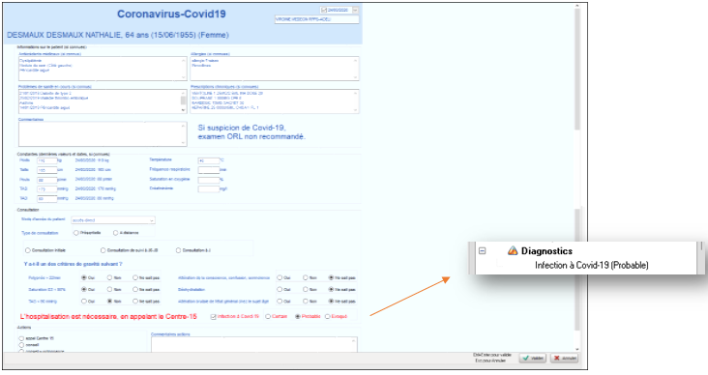
Task: Open the patient arrival mode dropdown
Action: tap(152, 220)
